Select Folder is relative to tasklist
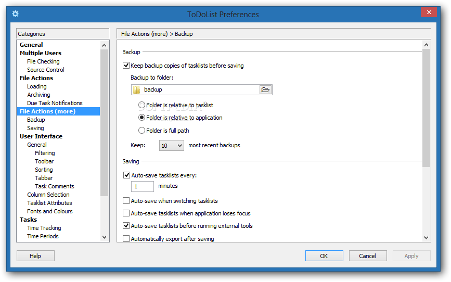Image resolution: width=451 pixels, height=282 pixels. tap(141, 105)
